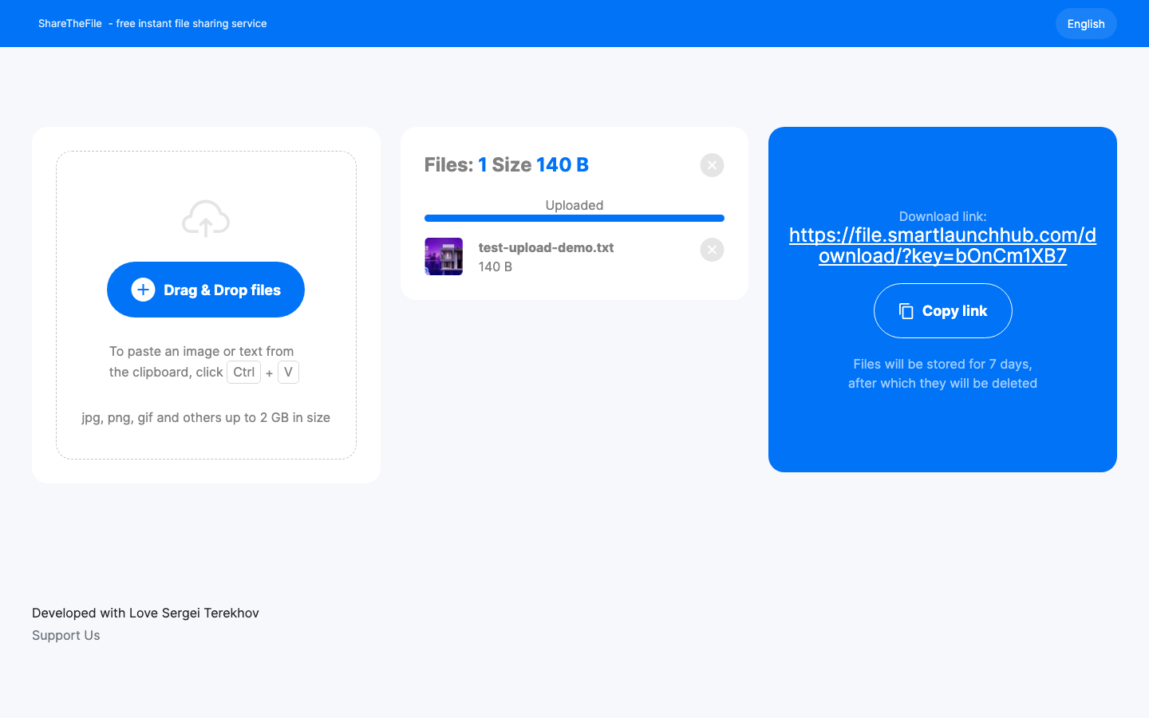Click the cloud upload icon
Image resolution: width=1149 pixels, height=718 pixels.
tap(205, 218)
